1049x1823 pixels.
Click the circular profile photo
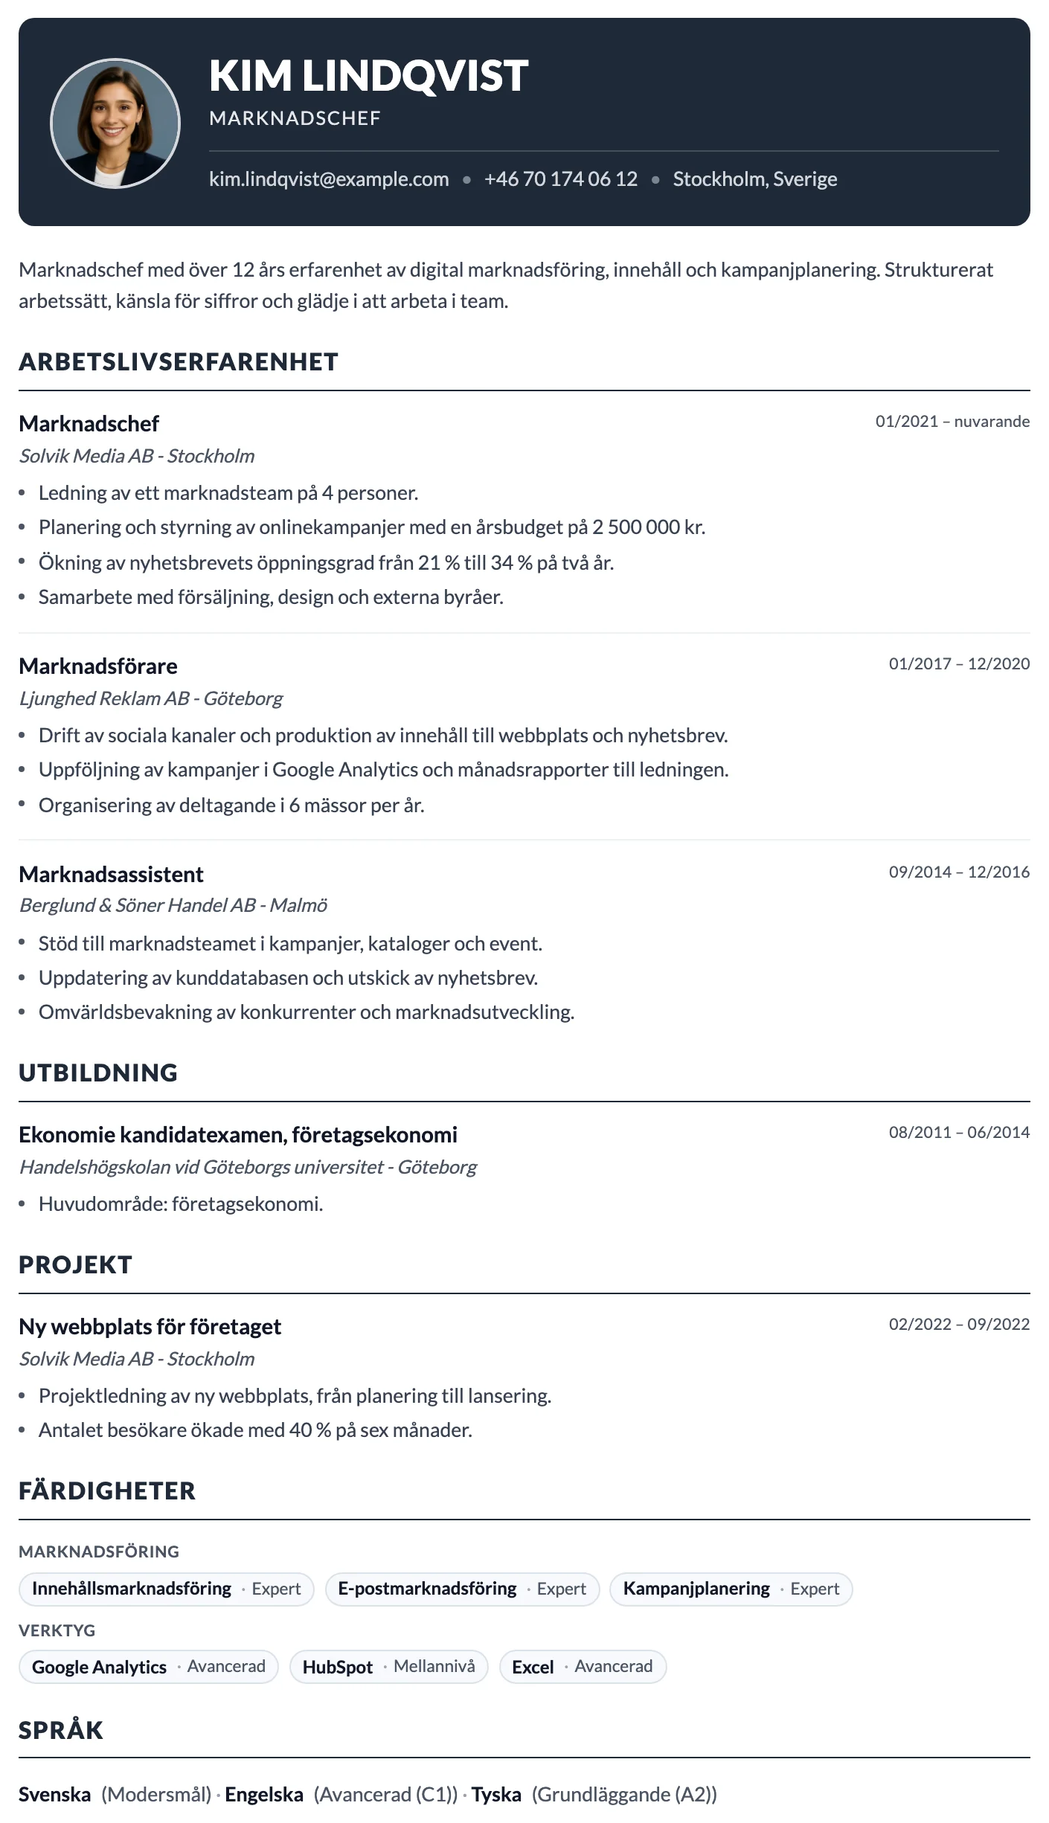(x=115, y=123)
